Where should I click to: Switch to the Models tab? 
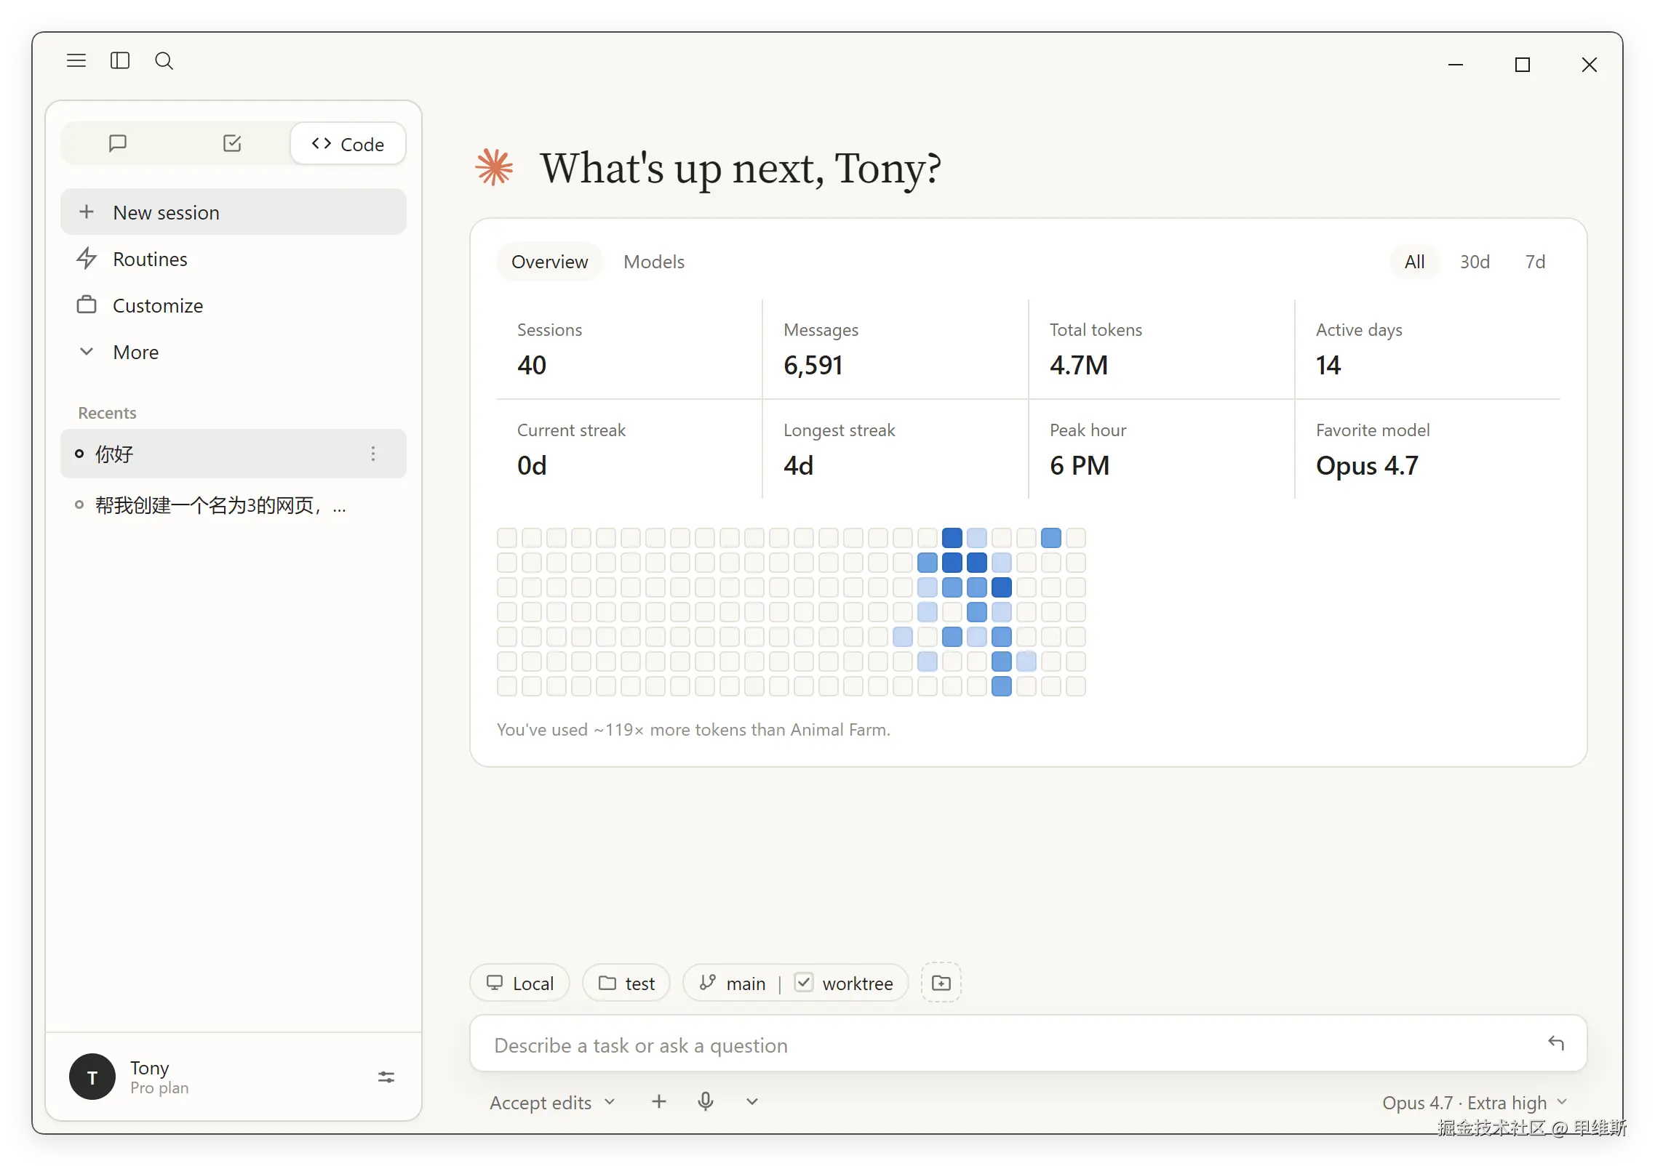pyautogui.click(x=654, y=262)
